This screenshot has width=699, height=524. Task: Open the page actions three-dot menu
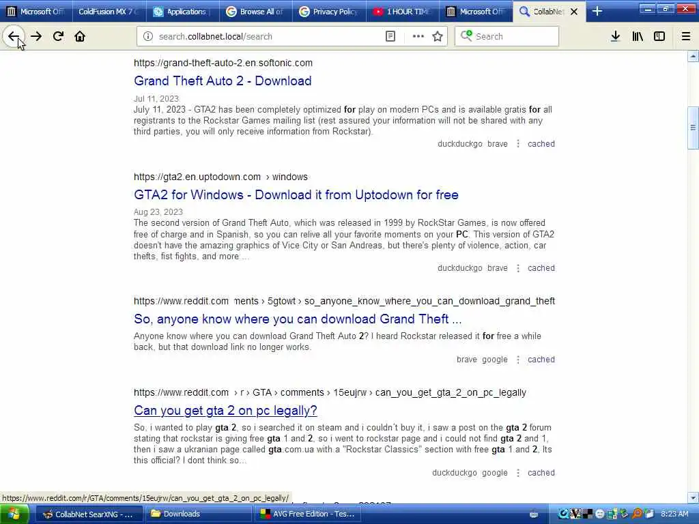click(418, 37)
